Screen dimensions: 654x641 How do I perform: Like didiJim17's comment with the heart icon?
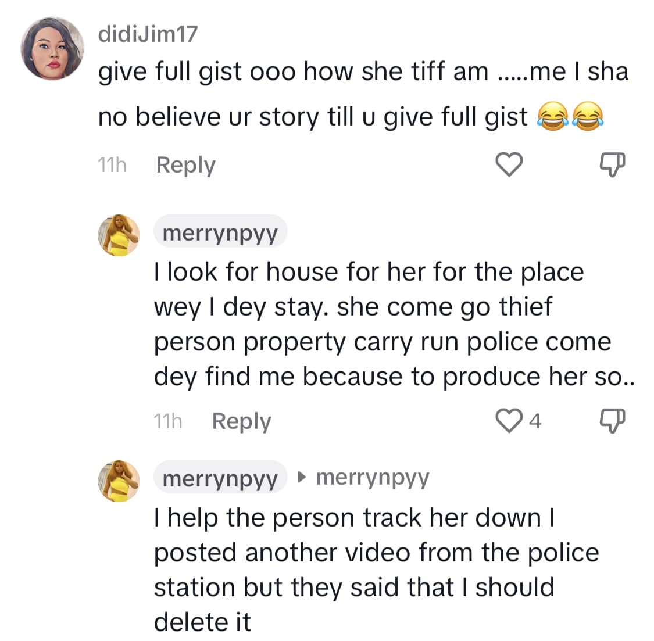point(509,164)
